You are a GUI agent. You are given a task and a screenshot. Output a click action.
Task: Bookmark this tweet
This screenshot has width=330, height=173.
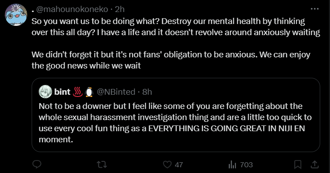[298, 165]
